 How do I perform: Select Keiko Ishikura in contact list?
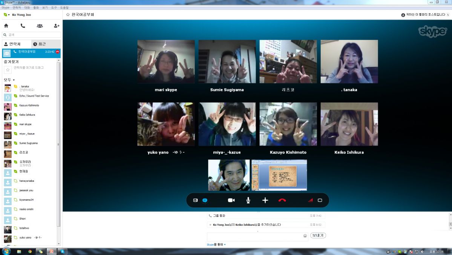tap(27, 115)
